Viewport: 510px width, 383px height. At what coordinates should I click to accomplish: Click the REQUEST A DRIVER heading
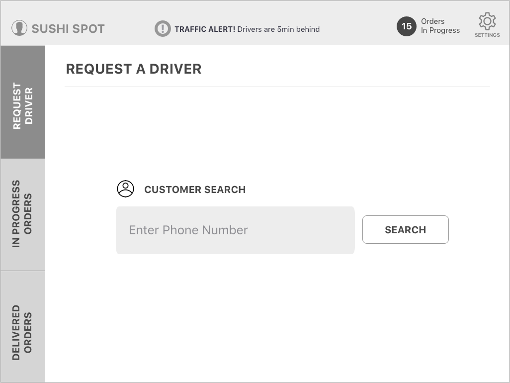134,69
